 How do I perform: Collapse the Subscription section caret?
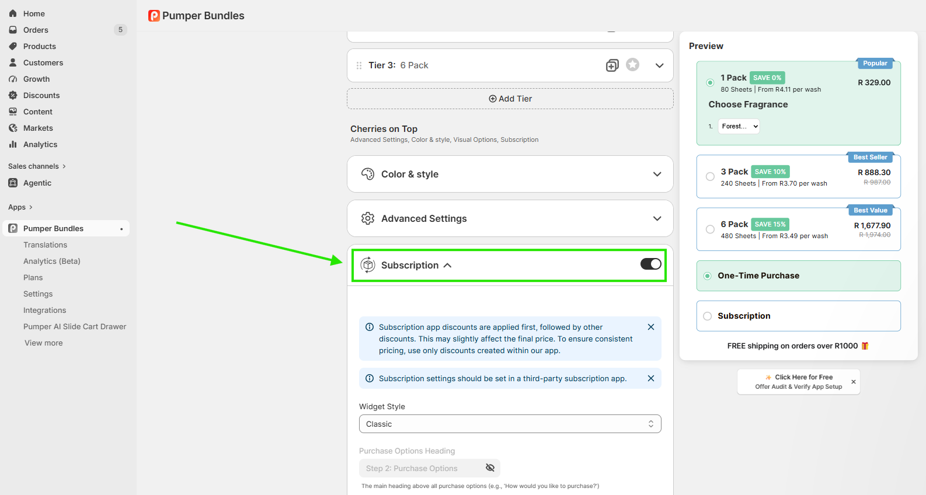(x=448, y=265)
